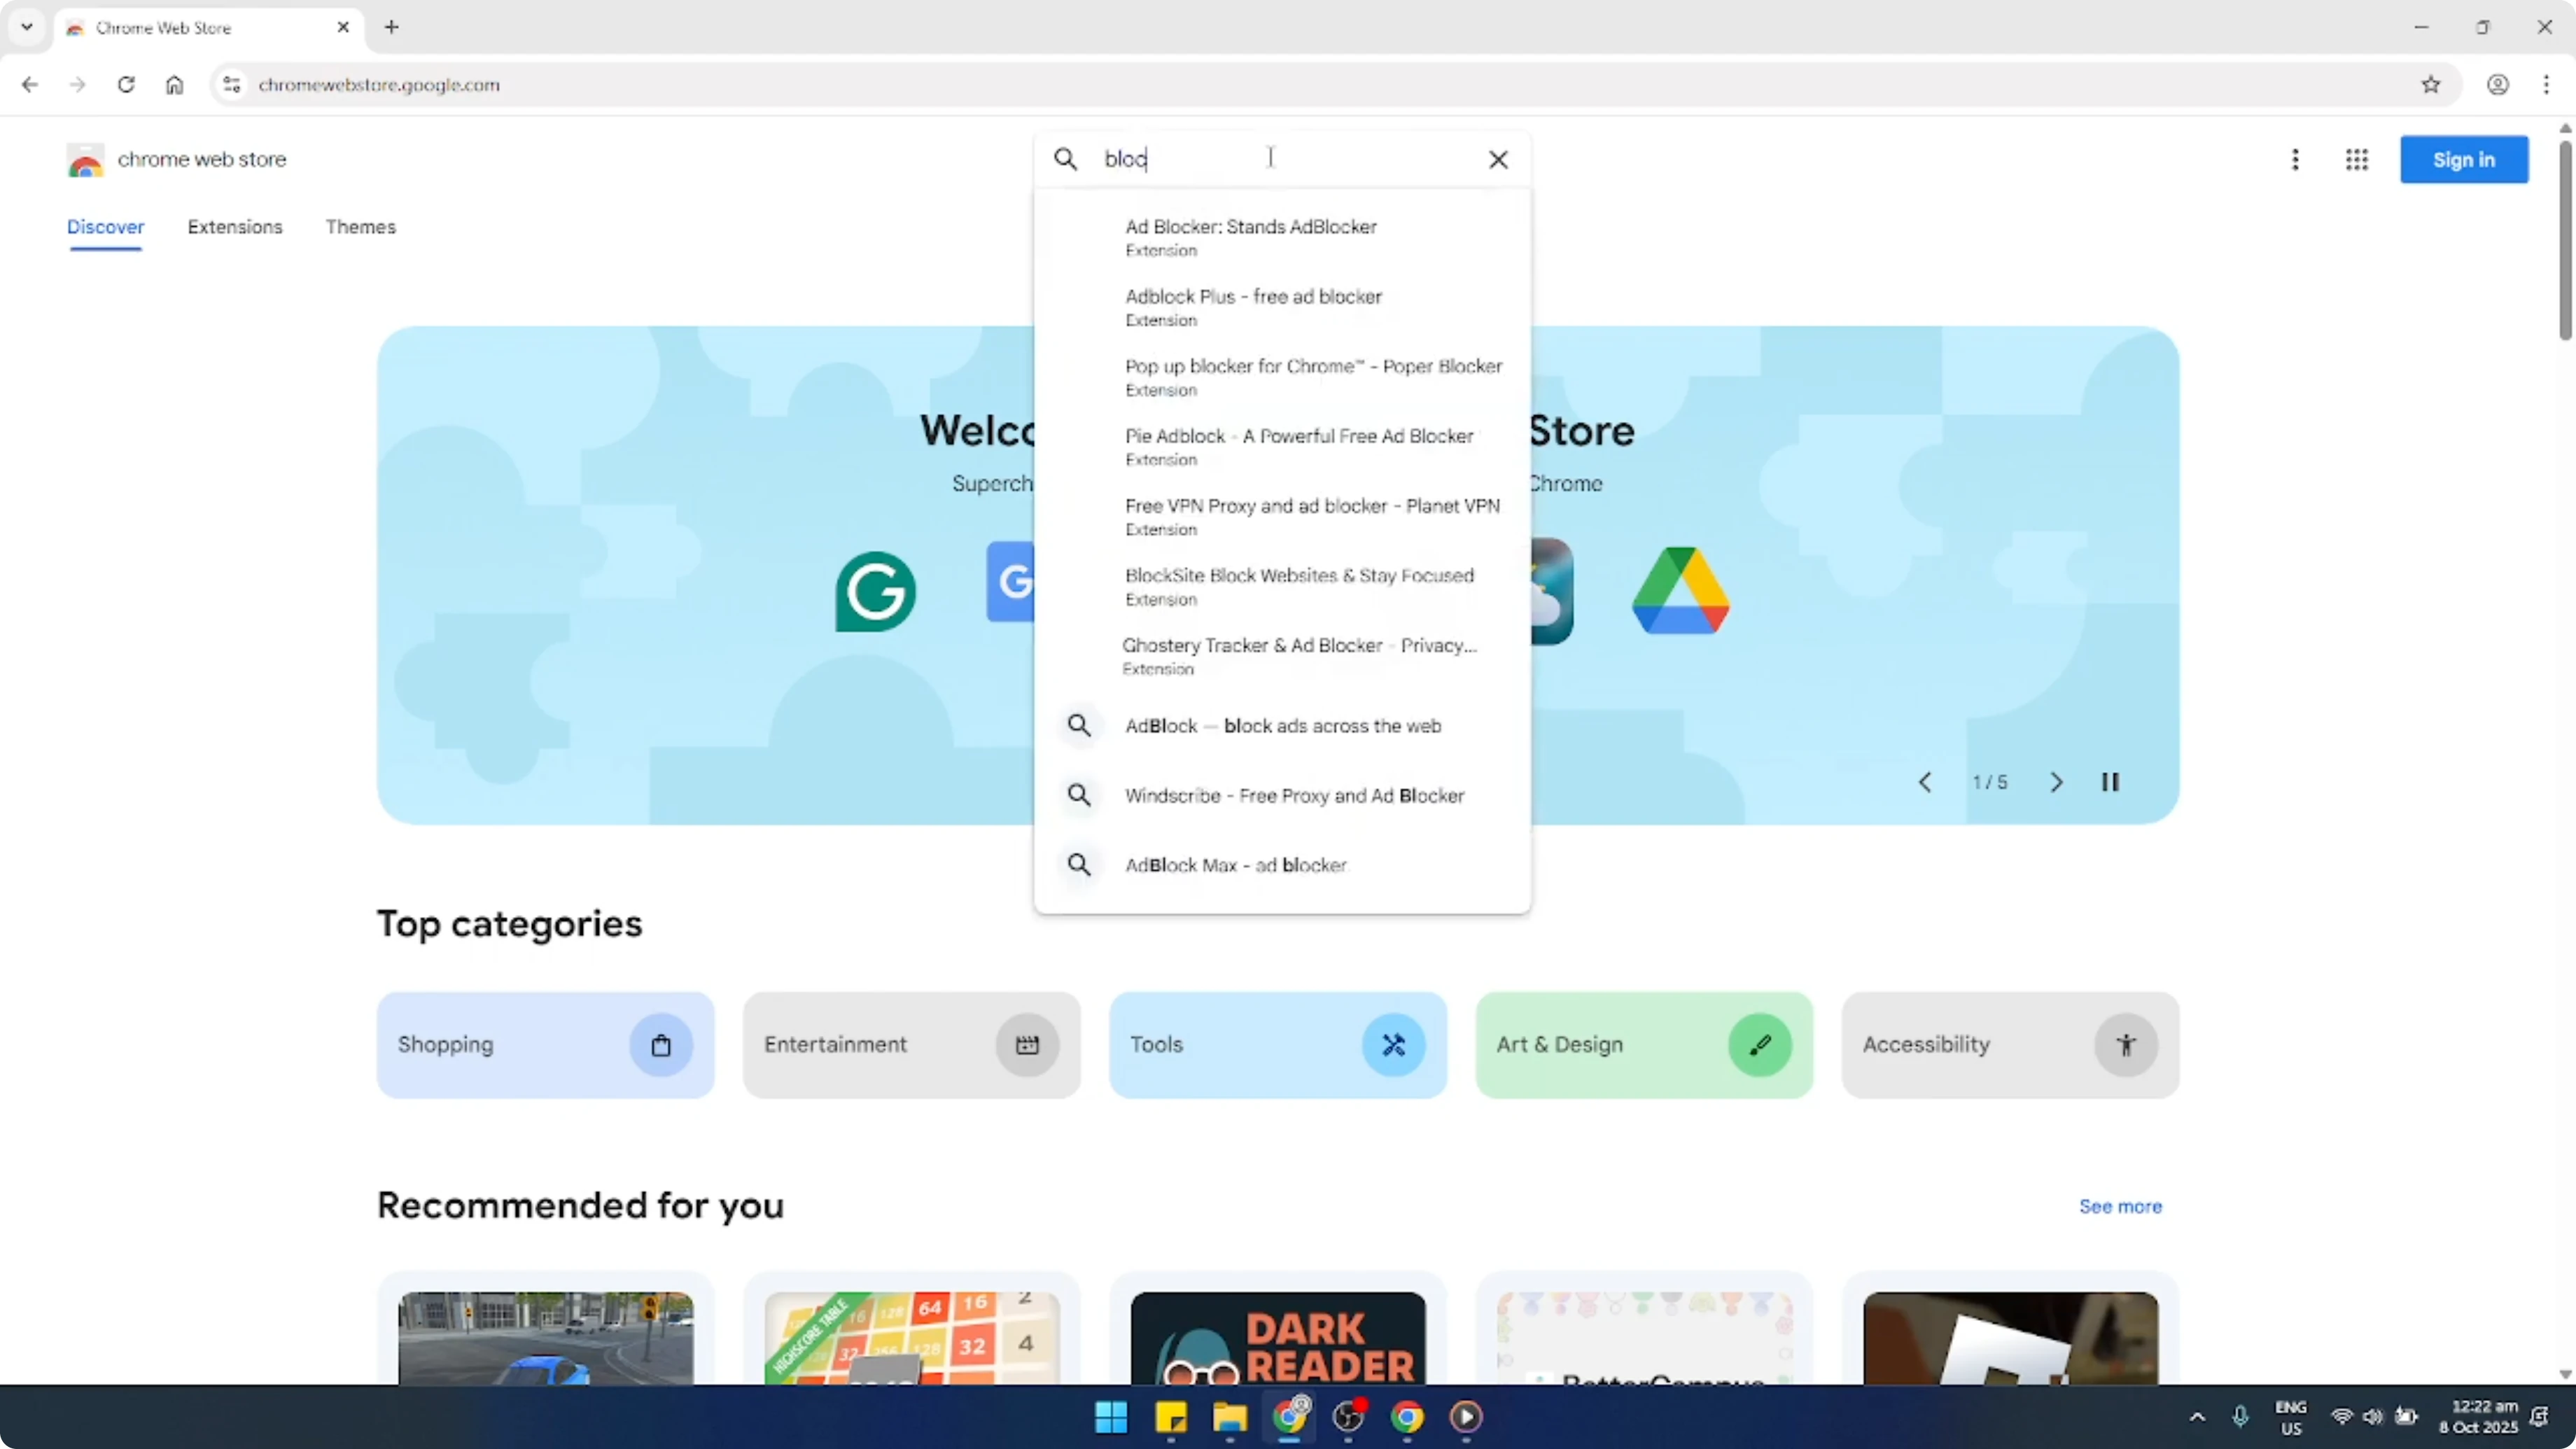Image resolution: width=2576 pixels, height=1449 pixels.
Task: Go to previous carousel slide
Action: point(1925,782)
